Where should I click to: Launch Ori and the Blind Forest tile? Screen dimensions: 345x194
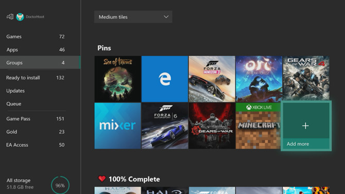(259, 79)
